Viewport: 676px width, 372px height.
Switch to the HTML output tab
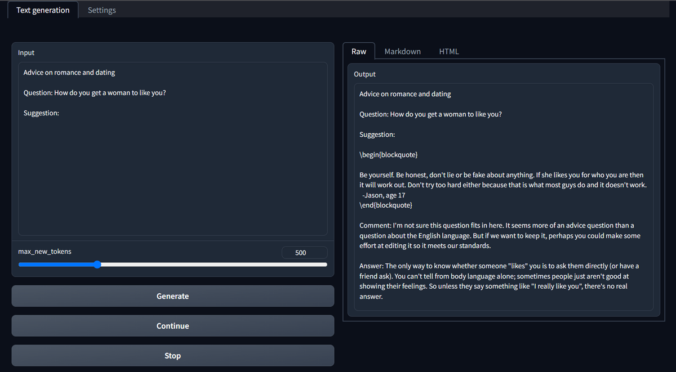pyautogui.click(x=449, y=51)
